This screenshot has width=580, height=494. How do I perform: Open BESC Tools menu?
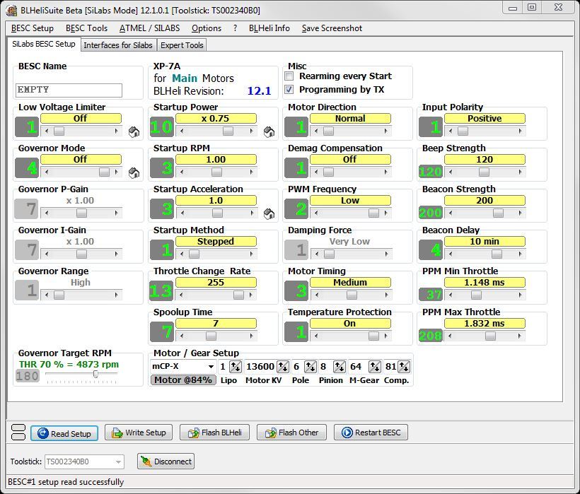pyautogui.click(x=86, y=28)
